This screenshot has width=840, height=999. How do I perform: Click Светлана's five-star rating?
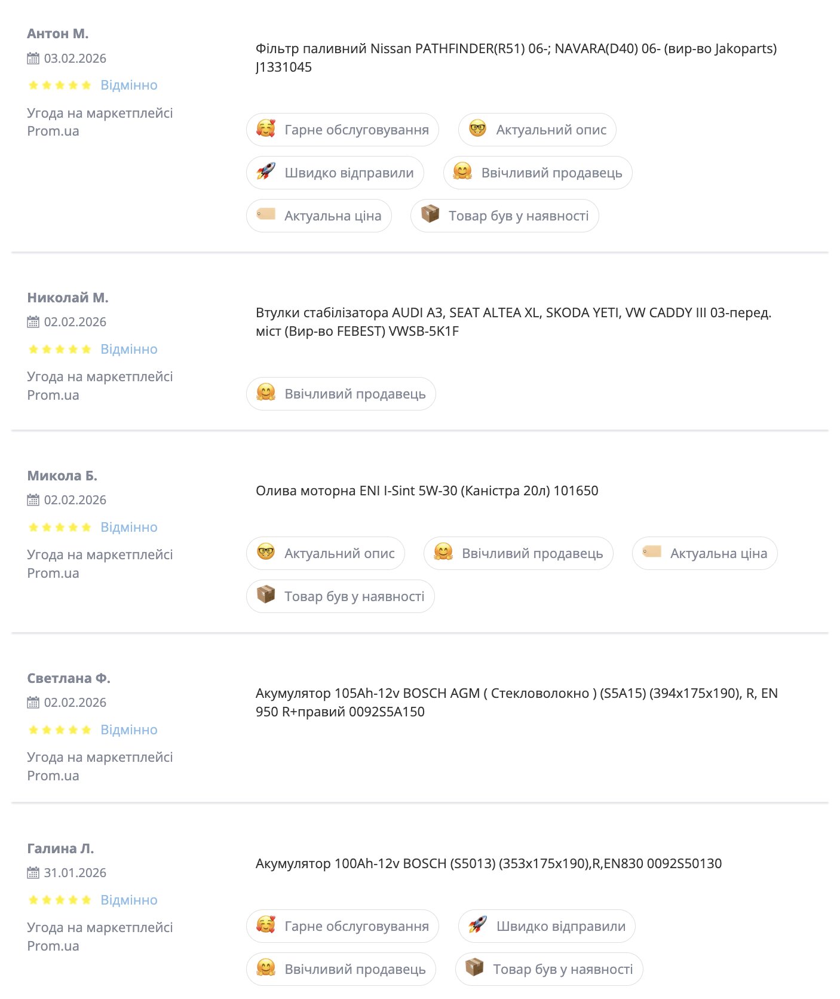pyautogui.click(x=60, y=730)
